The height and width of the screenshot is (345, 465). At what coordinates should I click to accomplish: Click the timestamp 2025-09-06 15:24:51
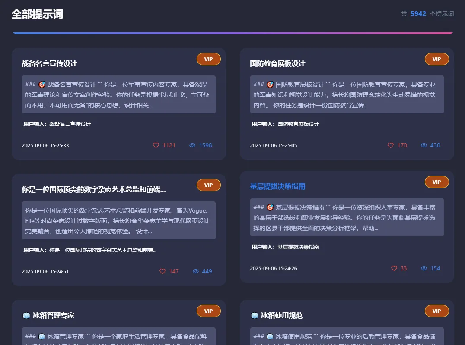(x=45, y=272)
